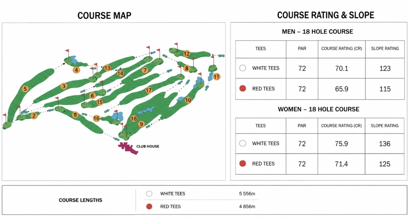Click the hole 2 number marker
The height and width of the screenshot is (220, 410).
coord(34,116)
